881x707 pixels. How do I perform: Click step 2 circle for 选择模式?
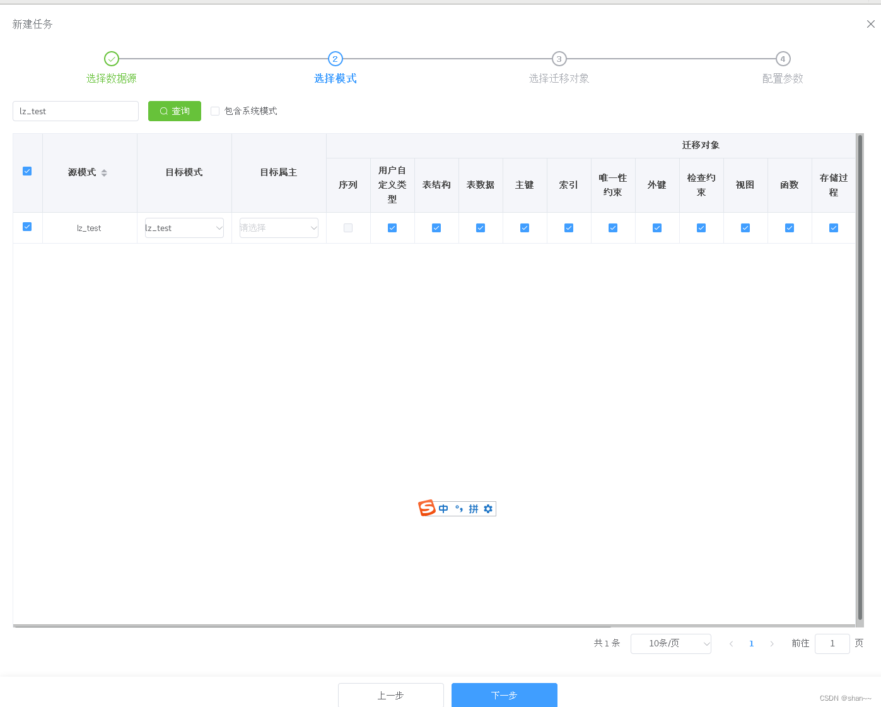point(335,59)
